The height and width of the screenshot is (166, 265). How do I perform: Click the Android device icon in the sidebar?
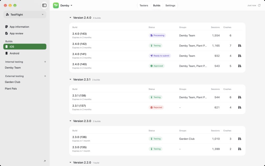(x=7, y=53)
